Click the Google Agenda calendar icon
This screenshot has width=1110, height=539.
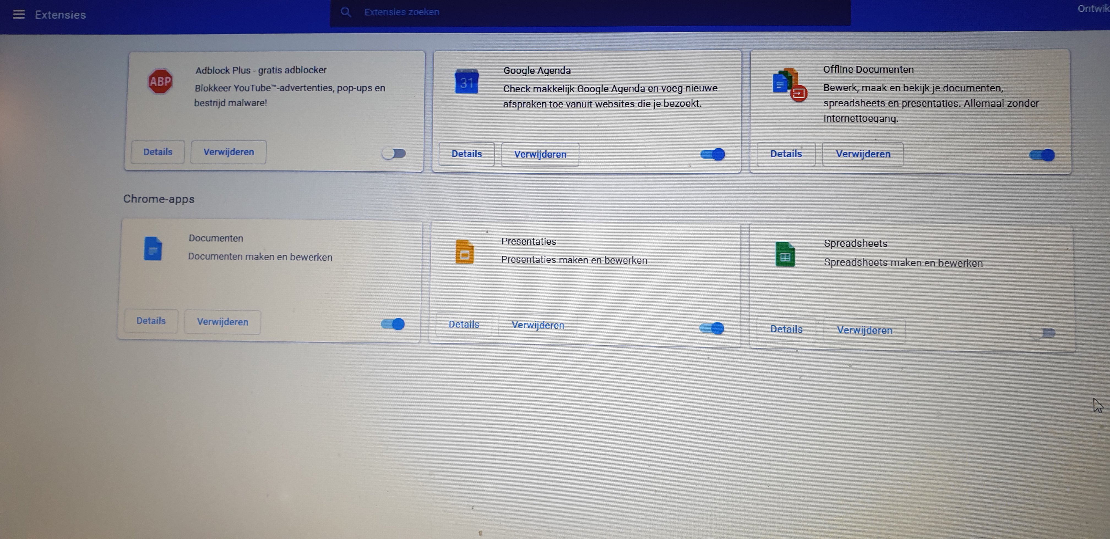pyautogui.click(x=467, y=81)
